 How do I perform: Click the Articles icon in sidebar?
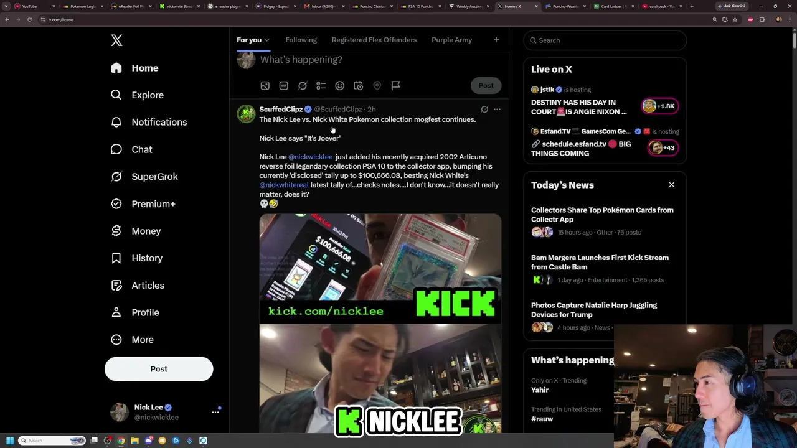(x=116, y=285)
